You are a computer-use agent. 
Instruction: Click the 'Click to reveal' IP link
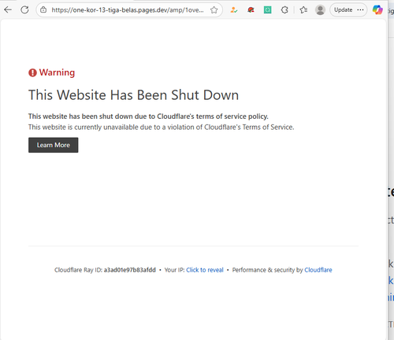tap(205, 270)
